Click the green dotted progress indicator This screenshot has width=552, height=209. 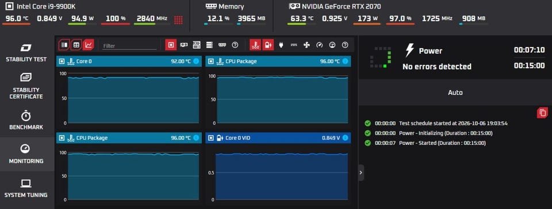(x=381, y=57)
